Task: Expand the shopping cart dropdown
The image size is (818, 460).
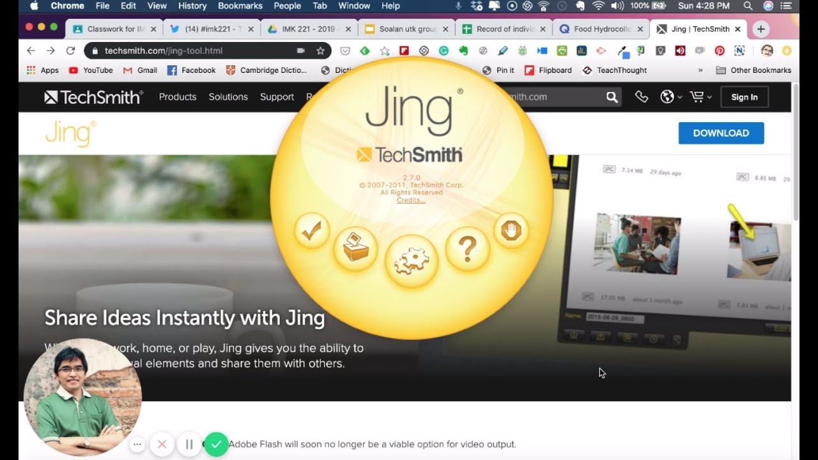Action: tap(700, 97)
